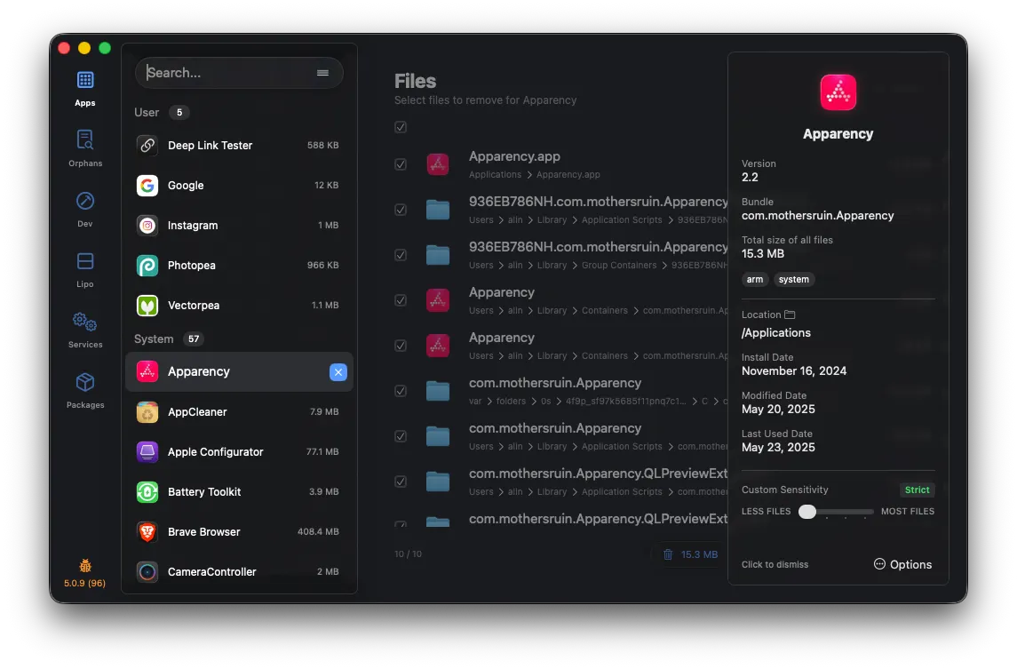The height and width of the screenshot is (669, 1017).
Task: Uncheck the Apparency.app file checkbox
Action: click(x=401, y=164)
